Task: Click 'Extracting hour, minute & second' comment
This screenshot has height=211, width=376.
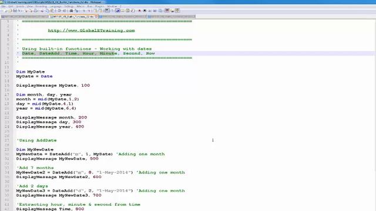Action: 78,205
